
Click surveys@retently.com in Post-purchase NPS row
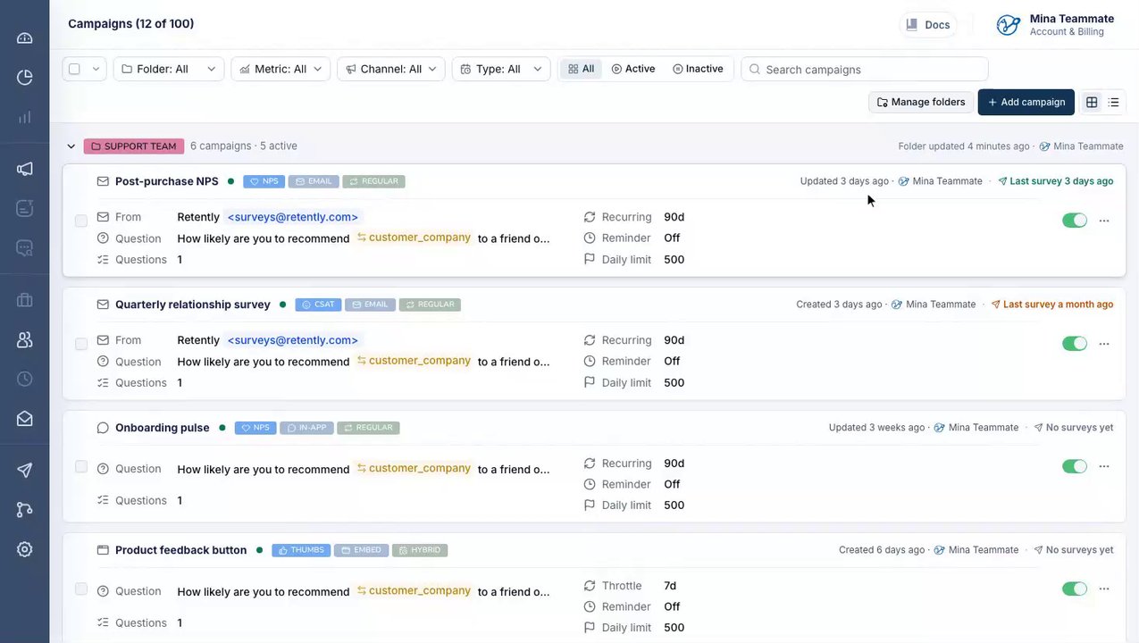click(x=293, y=217)
